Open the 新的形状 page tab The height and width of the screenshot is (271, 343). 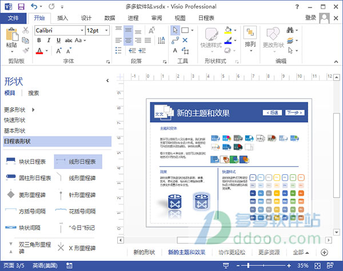144,252
